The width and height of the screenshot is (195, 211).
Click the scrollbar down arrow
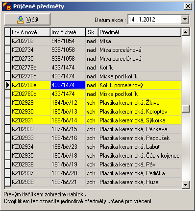[x=186, y=185]
